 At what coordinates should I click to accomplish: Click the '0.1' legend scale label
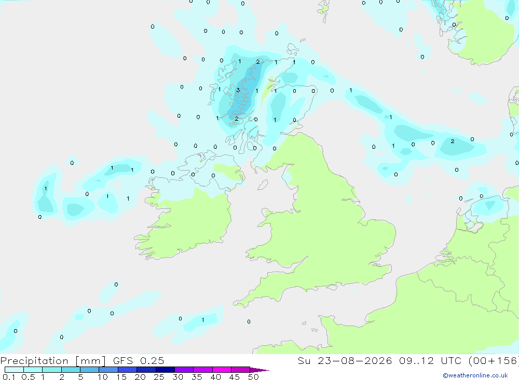(9, 377)
